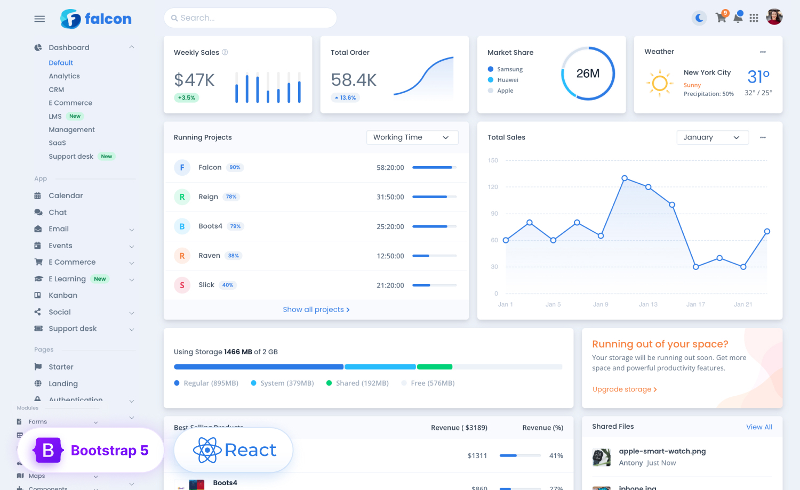The width and height of the screenshot is (800, 490).
Task: Open the shopping cart icon
Action: click(721, 18)
